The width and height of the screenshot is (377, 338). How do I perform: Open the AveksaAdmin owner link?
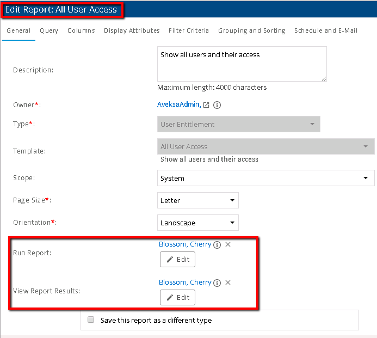pos(178,105)
